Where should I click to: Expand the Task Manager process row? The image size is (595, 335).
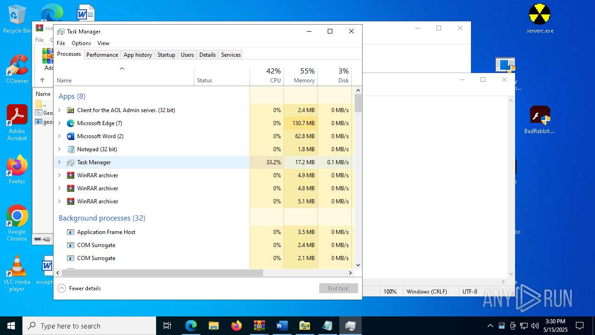59,162
